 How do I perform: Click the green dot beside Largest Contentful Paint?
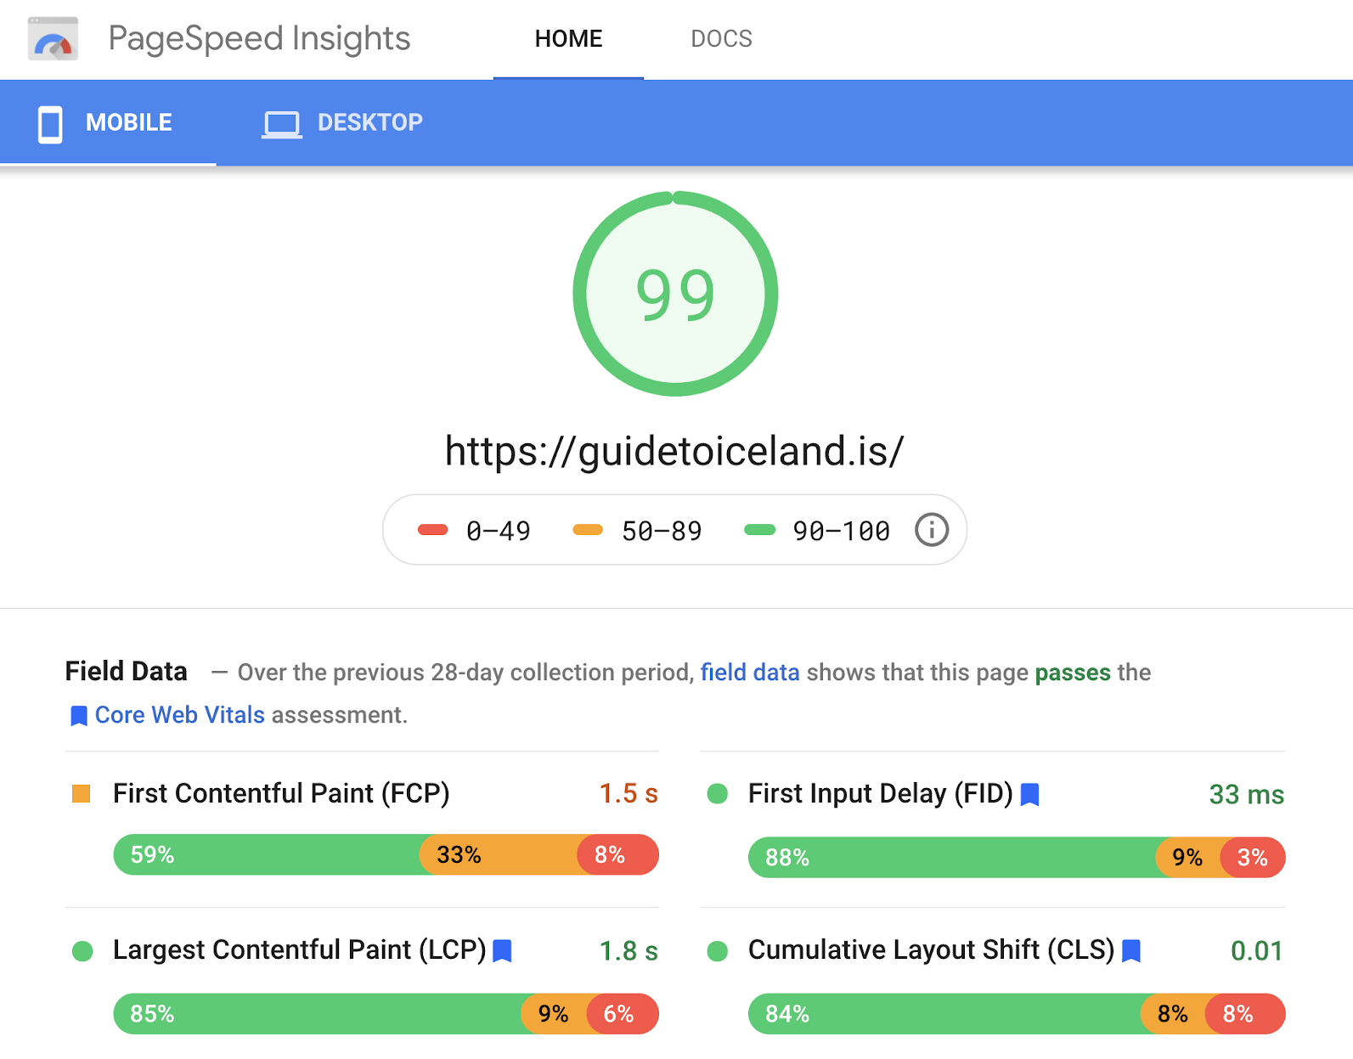(x=82, y=951)
